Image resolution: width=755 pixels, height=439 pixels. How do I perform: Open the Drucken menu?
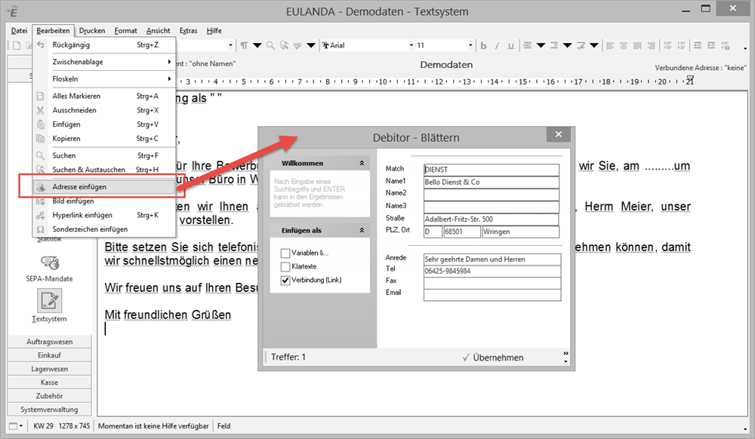(92, 30)
